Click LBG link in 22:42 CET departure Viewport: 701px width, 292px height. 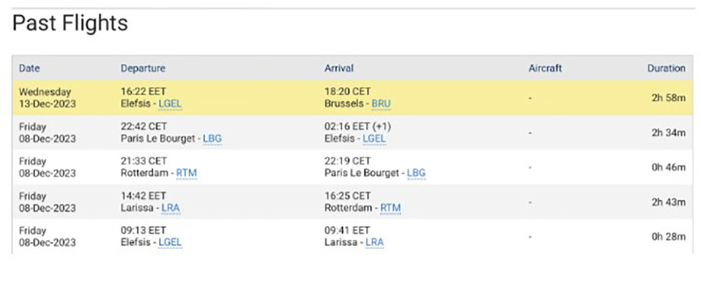(213, 139)
